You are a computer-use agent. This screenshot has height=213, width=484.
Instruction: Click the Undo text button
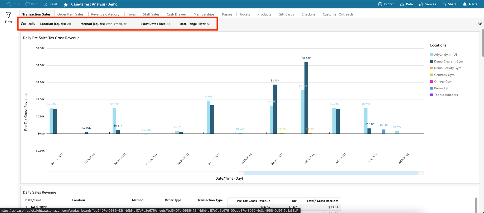tap(16, 4)
